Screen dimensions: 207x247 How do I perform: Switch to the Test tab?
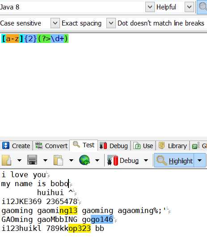click(84, 145)
